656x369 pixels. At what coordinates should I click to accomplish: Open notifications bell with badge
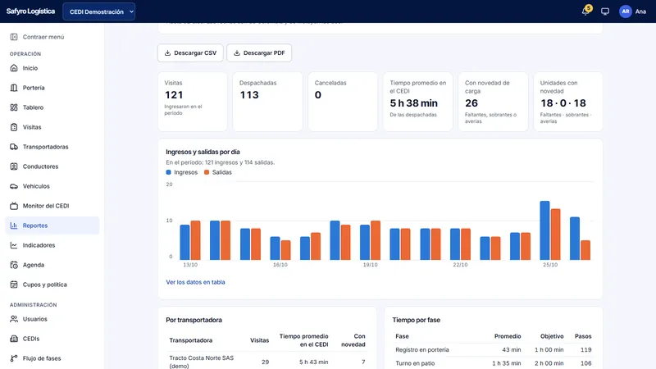586,11
